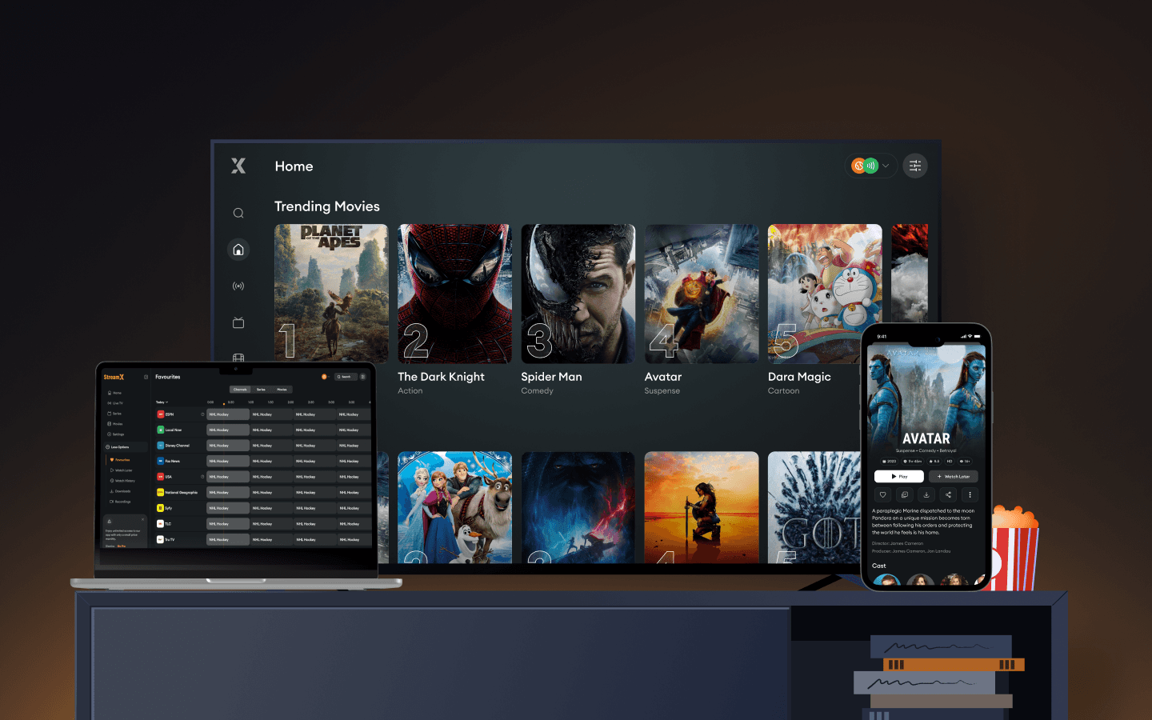This screenshot has width=1152, height=720.
Task: Open Live TV in laptop sidebar
Action: (115, 403)
